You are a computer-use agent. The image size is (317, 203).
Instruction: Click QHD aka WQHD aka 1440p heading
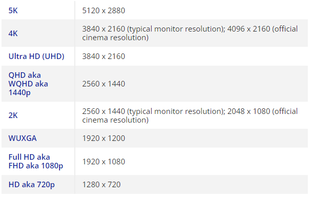(x=28, y=84)
